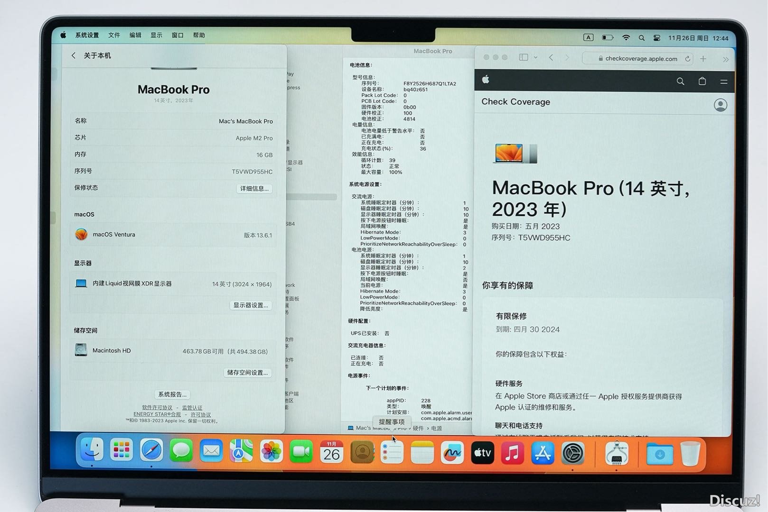Viewport: 768px width, 512px height.
Task: Reload the checkcoverage.apple.com page
Action: click(687, 59)
